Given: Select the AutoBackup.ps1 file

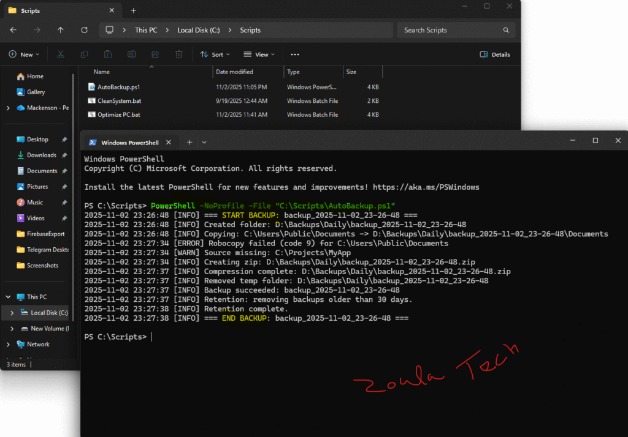Looking at the screenshot, I should (x=118, y=87).
